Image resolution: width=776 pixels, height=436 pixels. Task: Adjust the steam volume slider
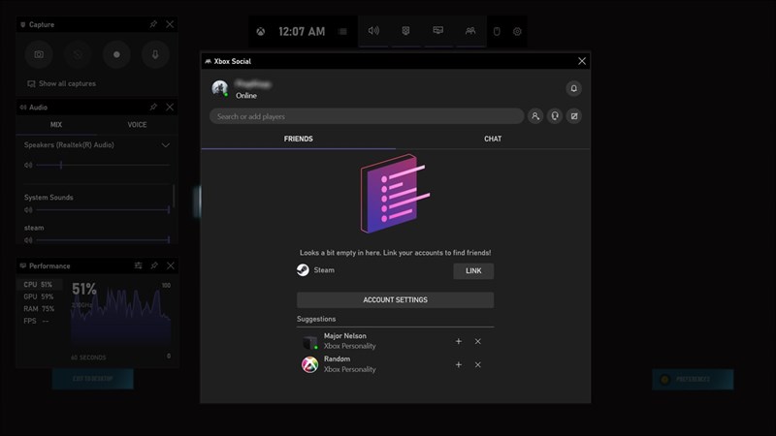(x=103, y=240)
